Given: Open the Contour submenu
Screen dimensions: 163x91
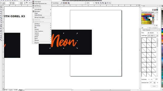Looking at the screenshot, I should (42, 33).
